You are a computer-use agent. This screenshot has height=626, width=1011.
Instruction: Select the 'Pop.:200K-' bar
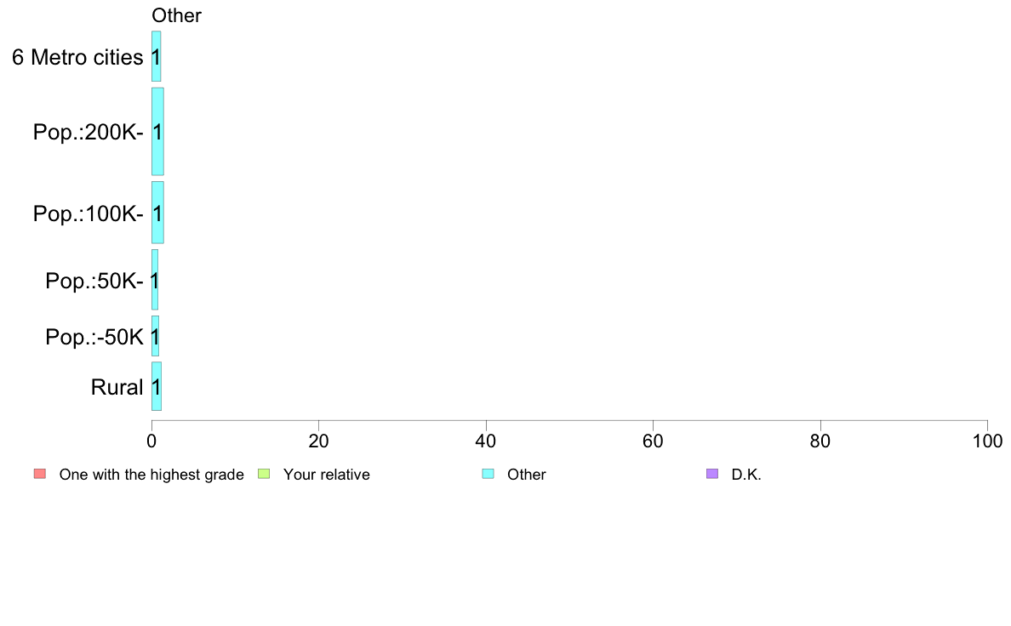click(157, 132)
